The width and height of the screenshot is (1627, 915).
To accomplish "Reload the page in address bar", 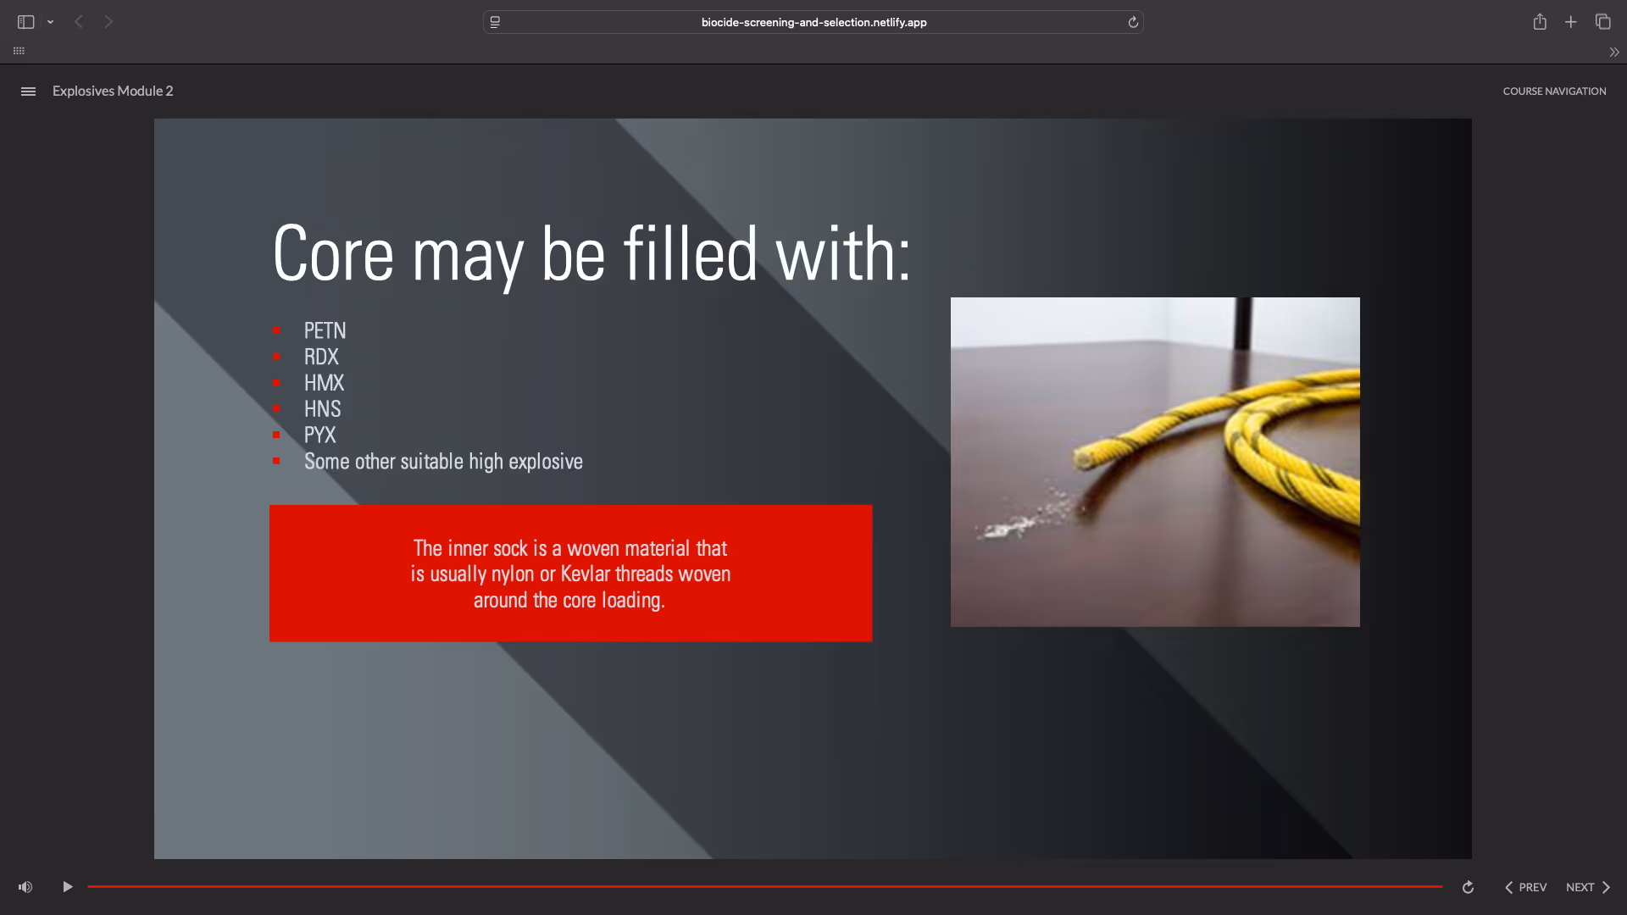I will [x=1133, y=22].
